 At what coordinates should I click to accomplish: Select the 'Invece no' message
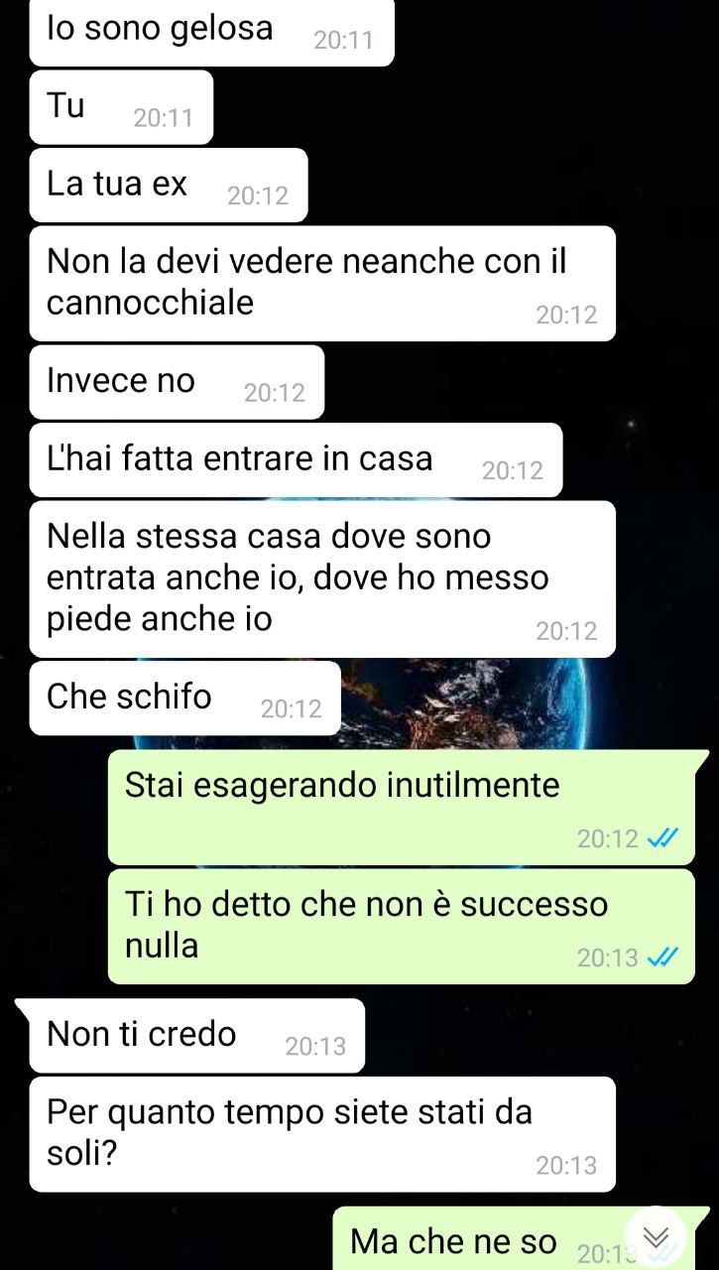coord(177,382)
